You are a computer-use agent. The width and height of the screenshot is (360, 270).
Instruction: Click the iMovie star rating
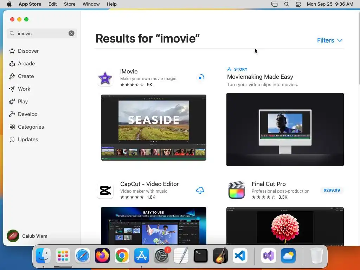132,85
